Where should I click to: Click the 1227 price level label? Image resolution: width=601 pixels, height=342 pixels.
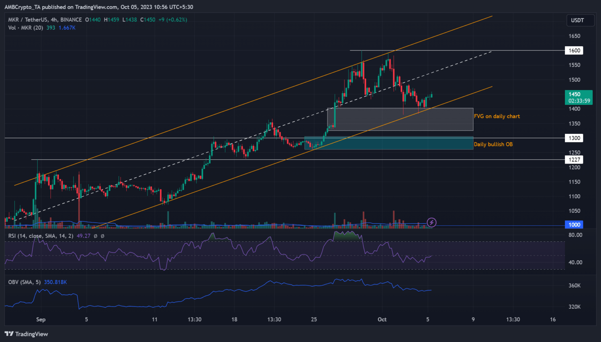[x=574, y=160]
